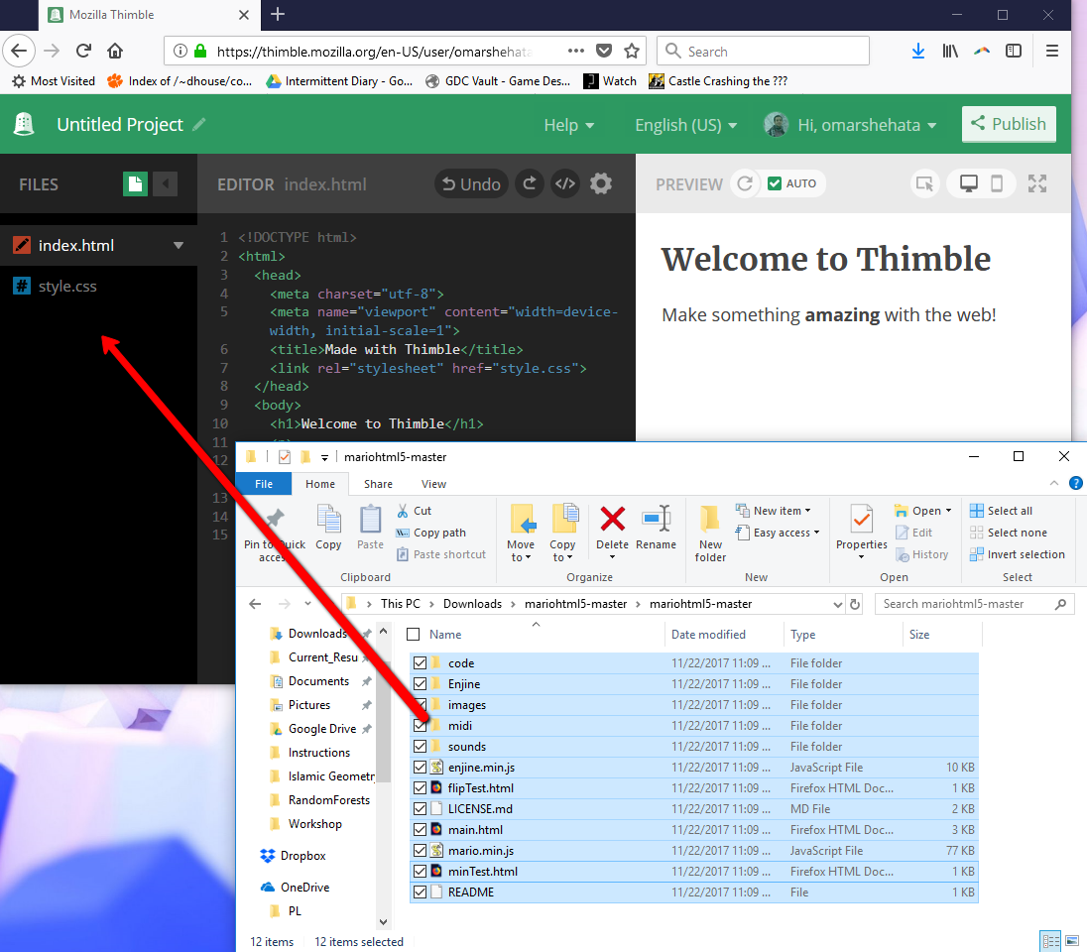Click the Pocket save icon
The height and width of the screenshot is (952, 1087).
point(604,51)
